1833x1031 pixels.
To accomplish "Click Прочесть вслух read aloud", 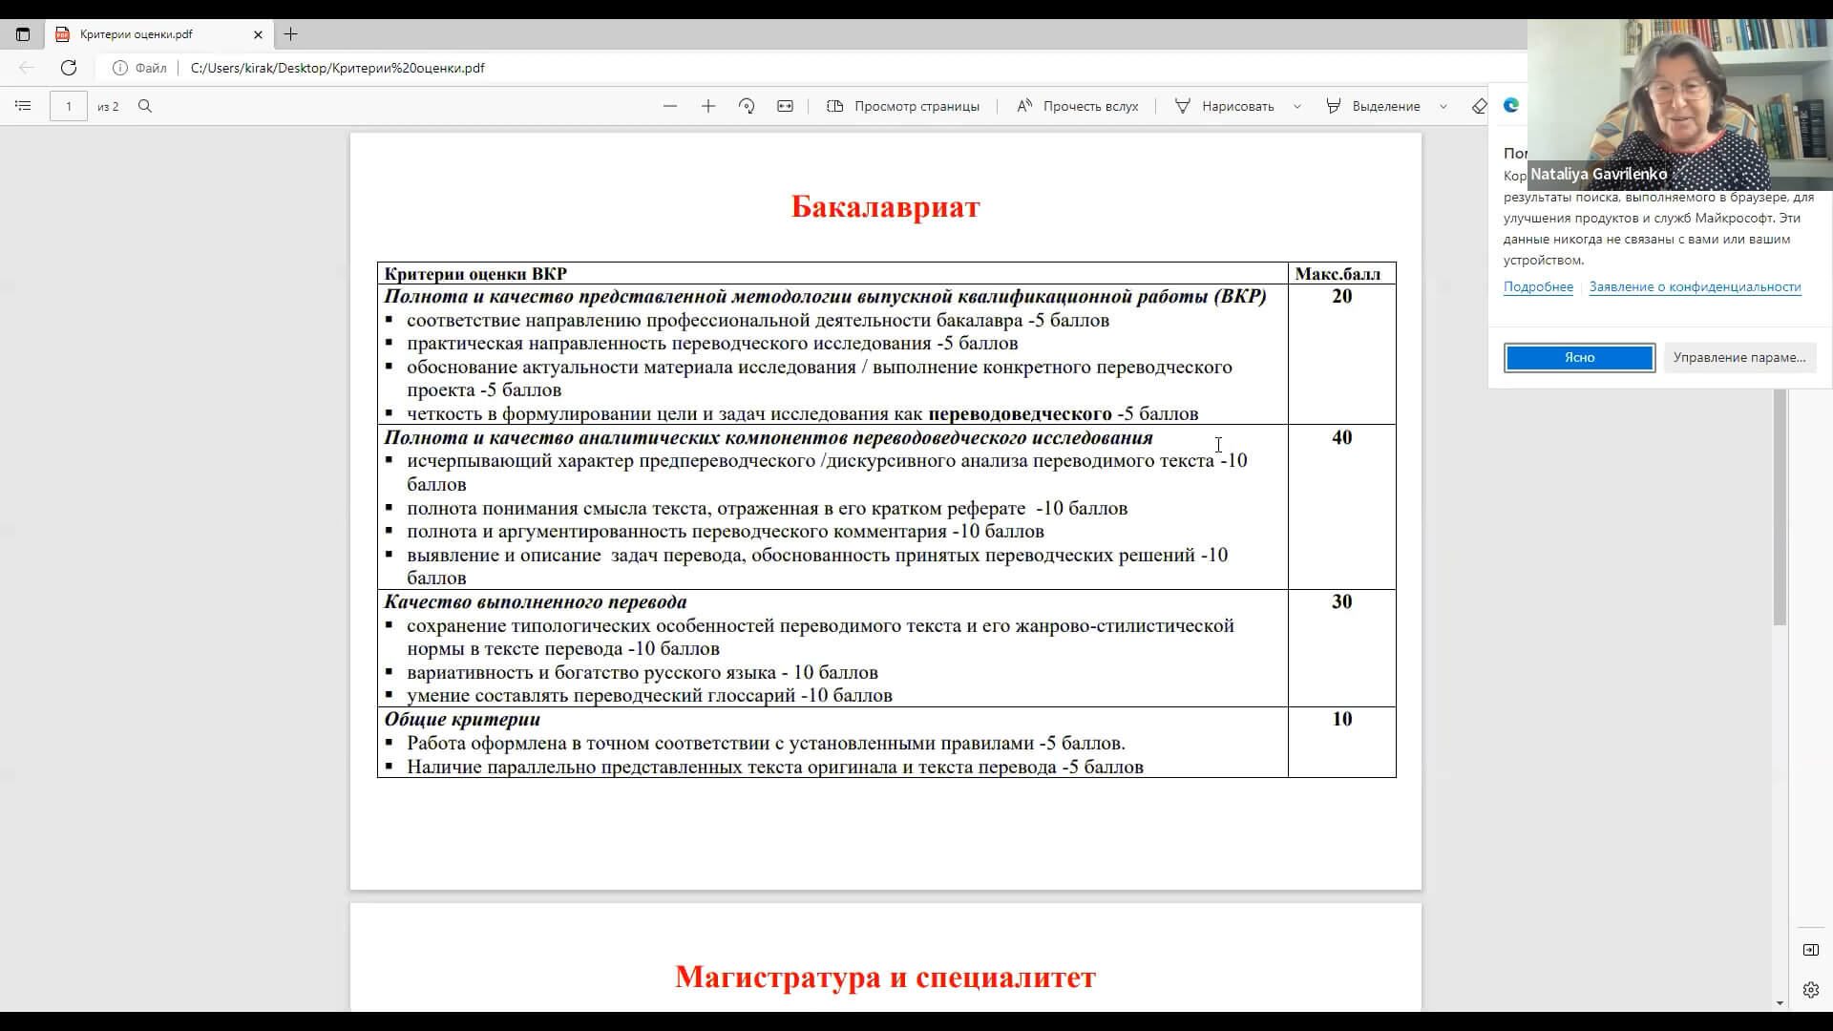I will tap(1077, 106).
